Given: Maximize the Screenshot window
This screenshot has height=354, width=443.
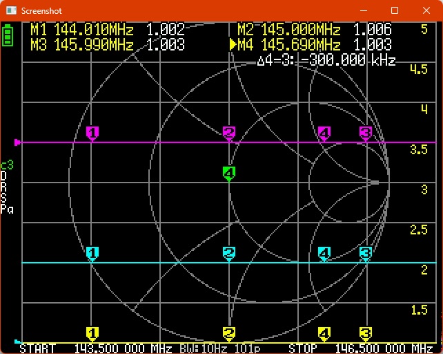Looking at the screenshot, I should 395,10.
